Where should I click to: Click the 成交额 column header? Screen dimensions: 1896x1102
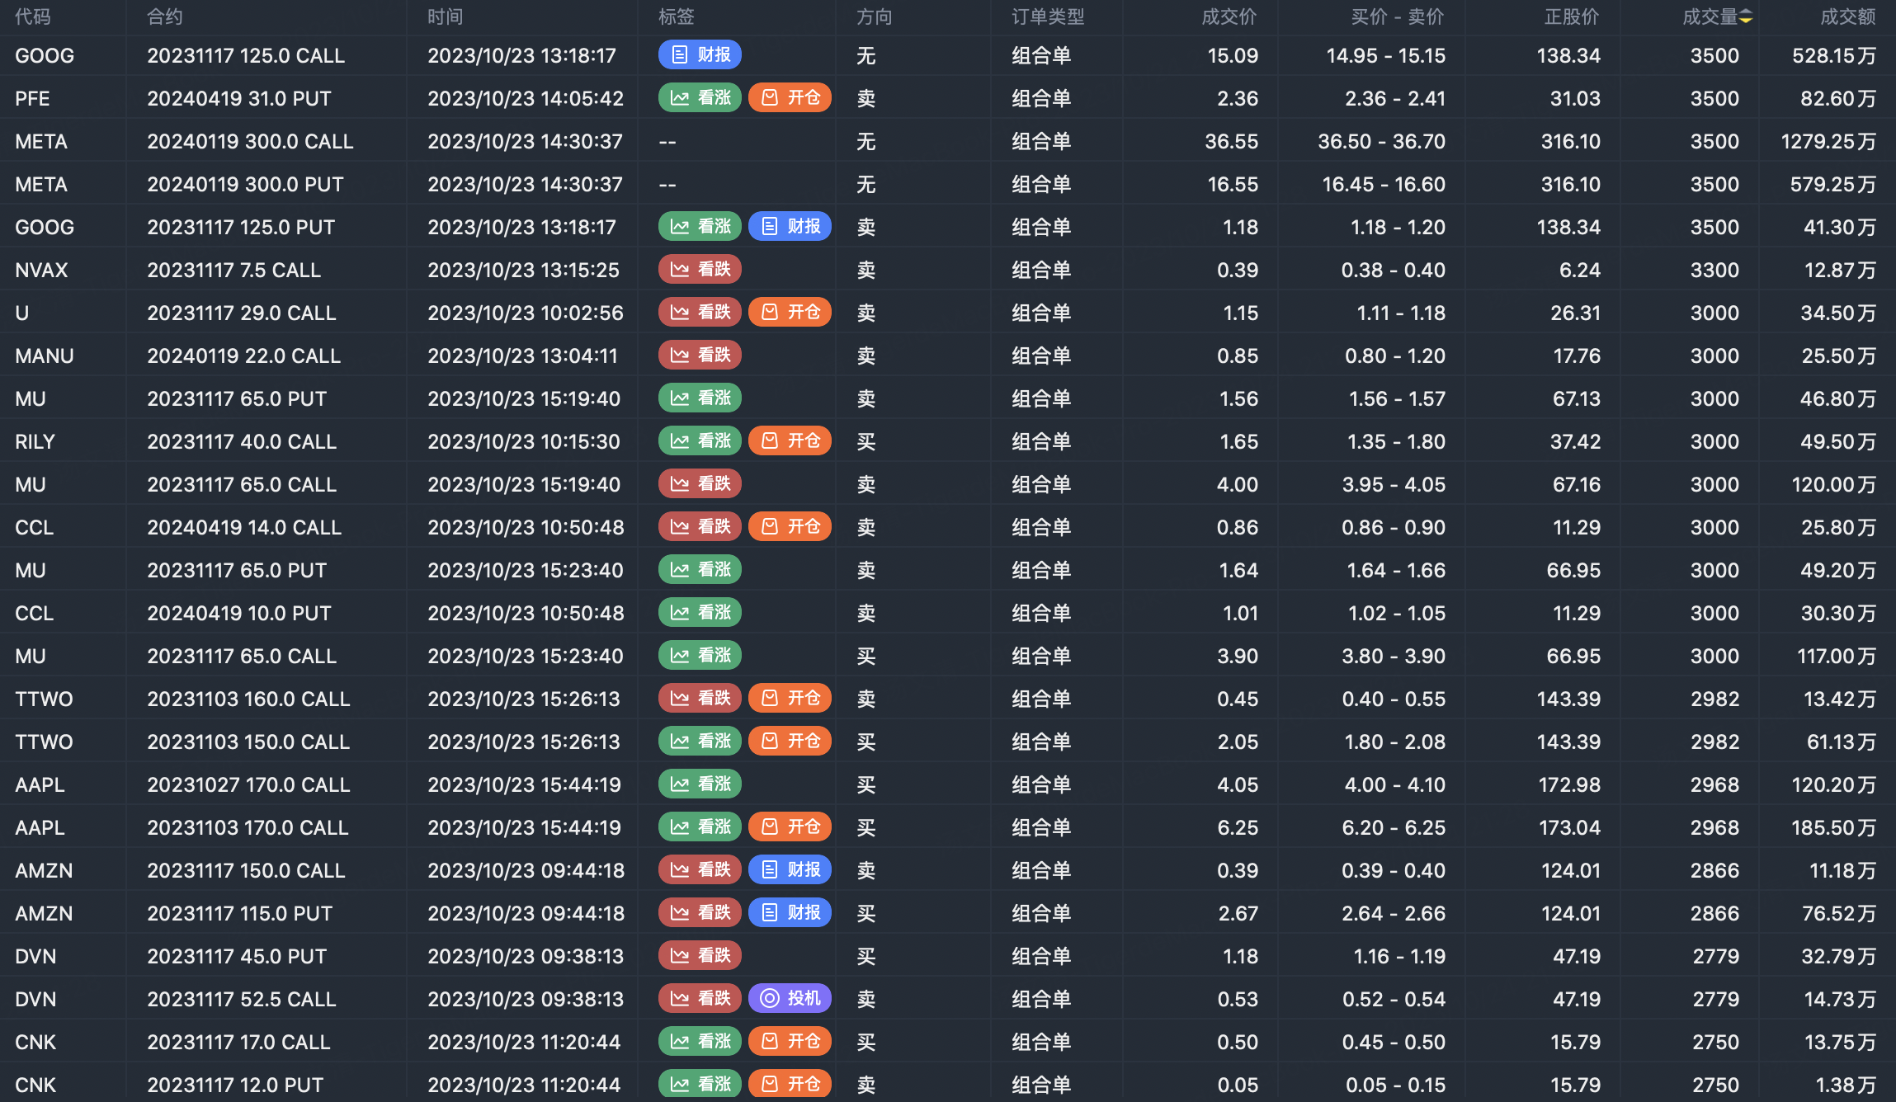pyautogui.click(x=1848, y=17)
